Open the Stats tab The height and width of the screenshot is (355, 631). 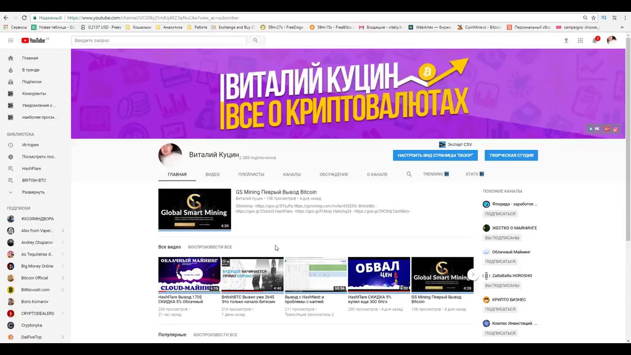click(x=475, y=174)
